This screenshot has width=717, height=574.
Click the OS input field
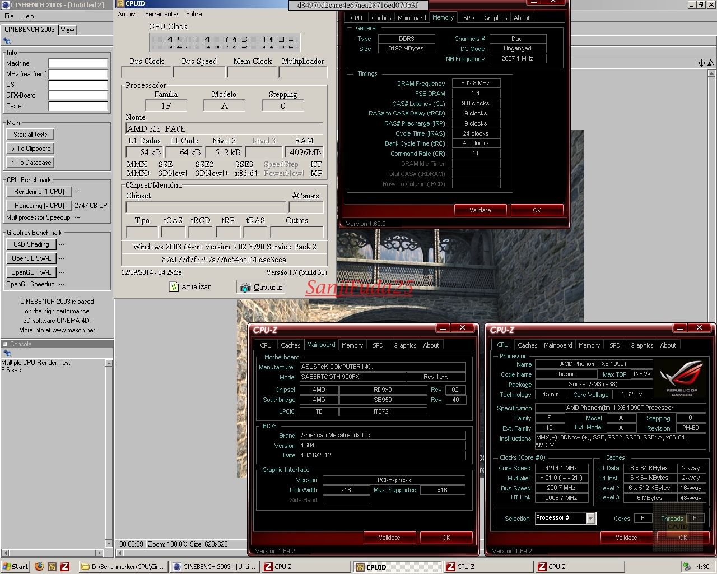click(x=78, y=85)
